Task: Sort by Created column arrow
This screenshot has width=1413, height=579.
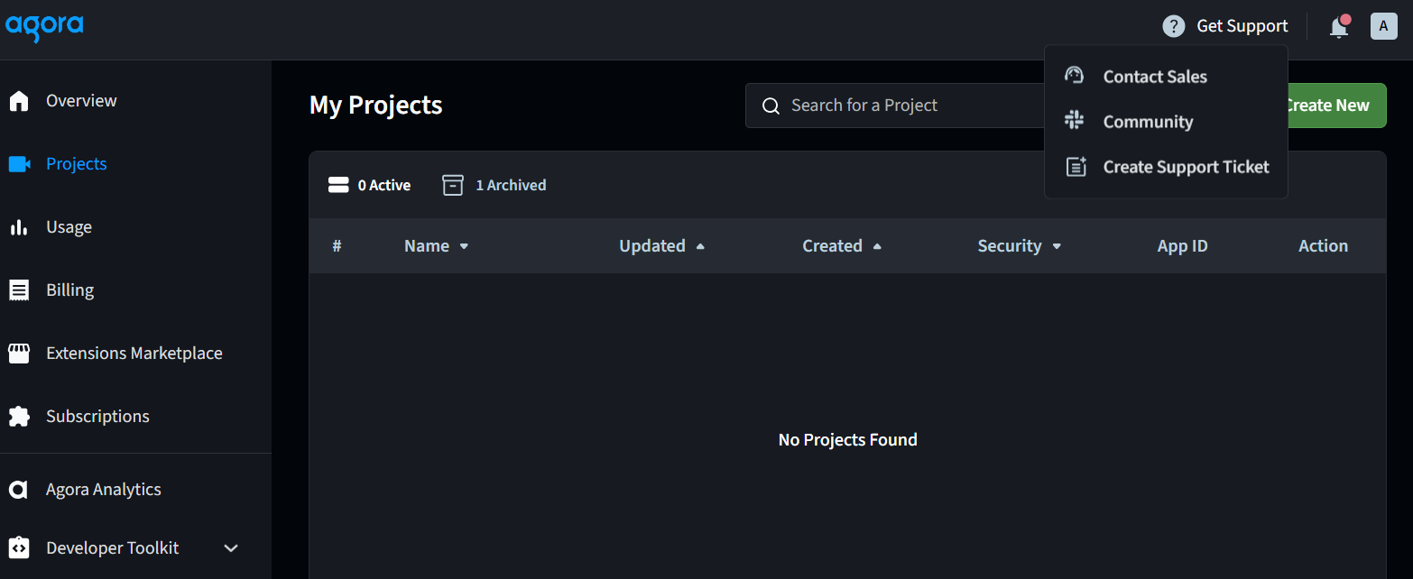Action: (x=877, y=246)
